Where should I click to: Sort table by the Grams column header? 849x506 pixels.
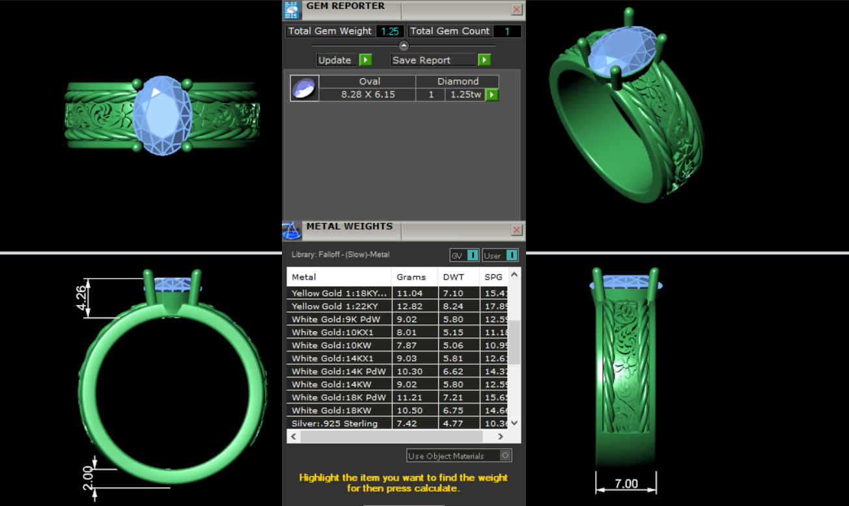pos(411,277)
